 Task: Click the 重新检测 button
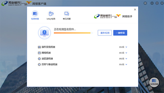pyautogui.click(x=105, y=33)
